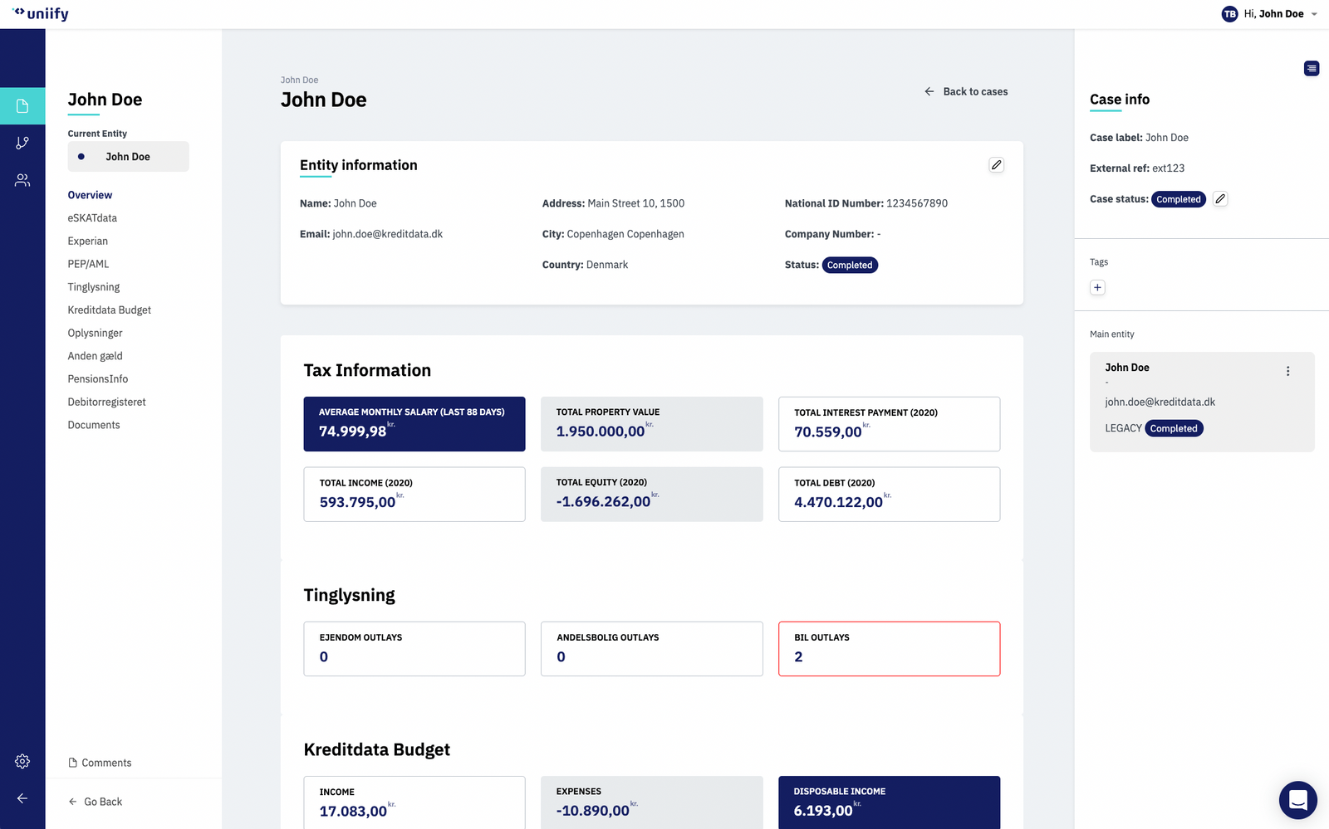Open the chat support bubble
Viewport: 1329px width, 829px height.
click(1297, 800)
